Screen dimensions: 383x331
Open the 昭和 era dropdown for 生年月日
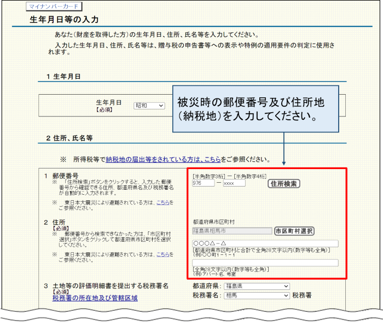[x=149, y=106]
